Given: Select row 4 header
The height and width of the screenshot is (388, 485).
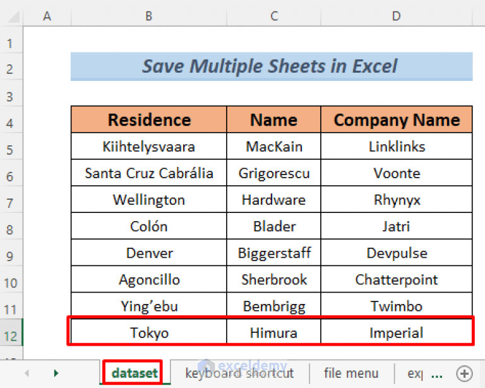Looking at the screenshot, I should coord(11,119).
